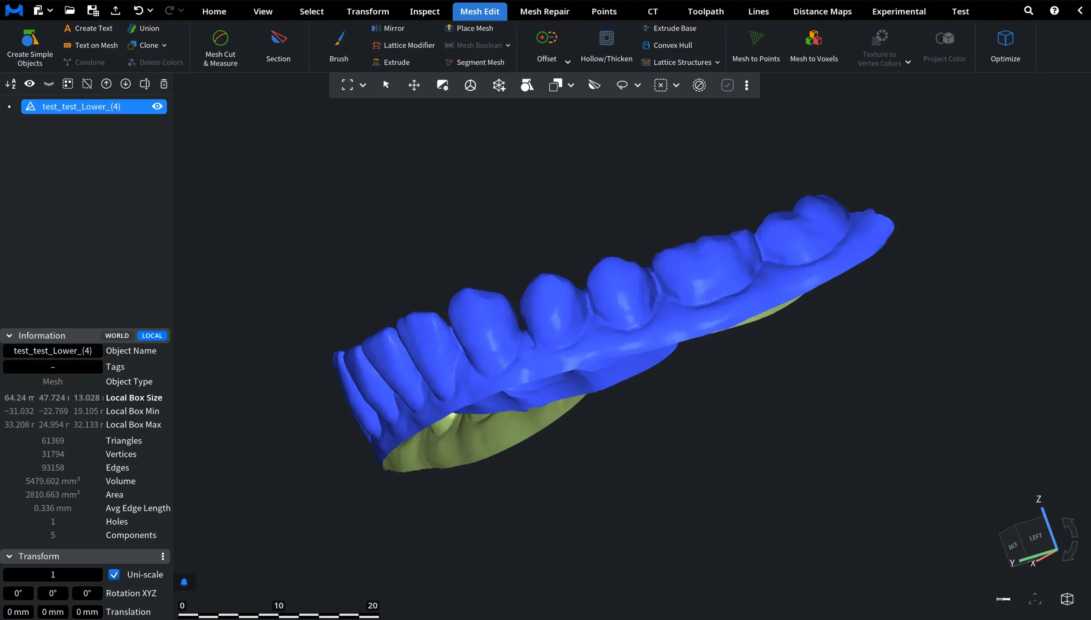1091x620 pixels.
Task: Collapse the Transform panel
Action: click(9, 556)
